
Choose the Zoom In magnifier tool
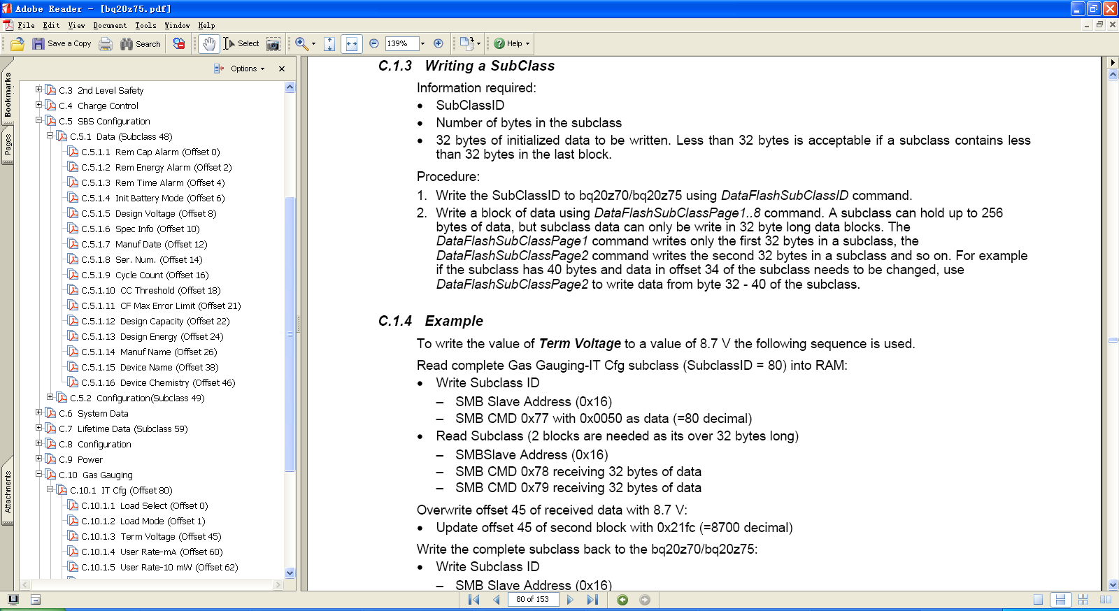pyautogui.click(x=301, y=43)
